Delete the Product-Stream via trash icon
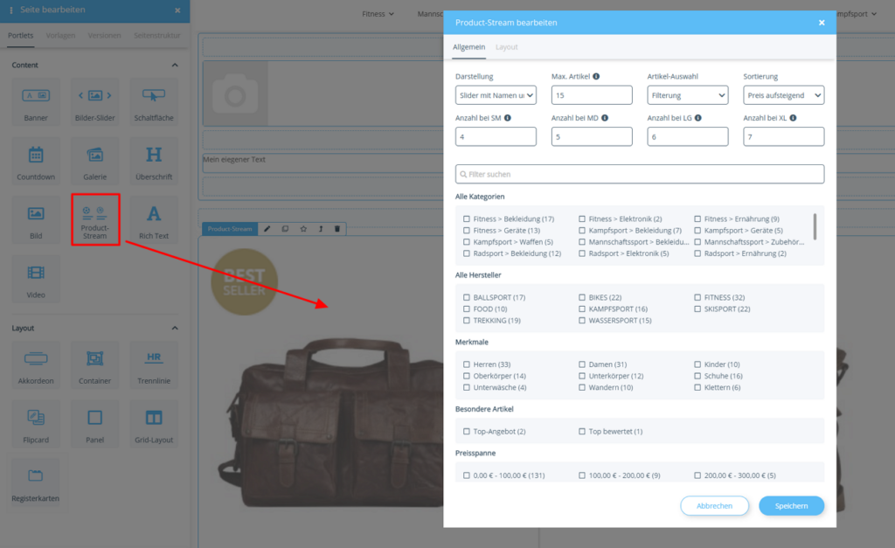The width and height of the screenshot is (895, 548). (336, 228)
